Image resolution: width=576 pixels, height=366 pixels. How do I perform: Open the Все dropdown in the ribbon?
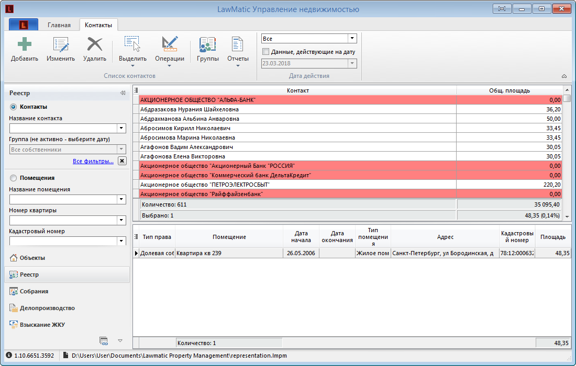coord(352,39)
